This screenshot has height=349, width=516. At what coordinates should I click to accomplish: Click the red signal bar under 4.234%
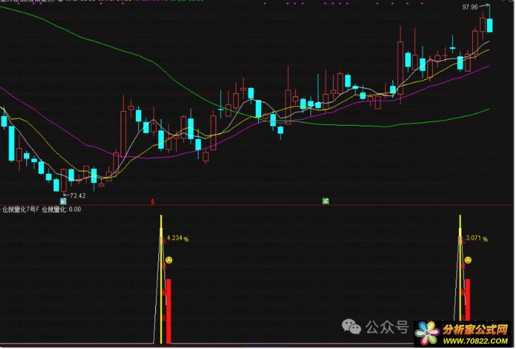(169, 311)
